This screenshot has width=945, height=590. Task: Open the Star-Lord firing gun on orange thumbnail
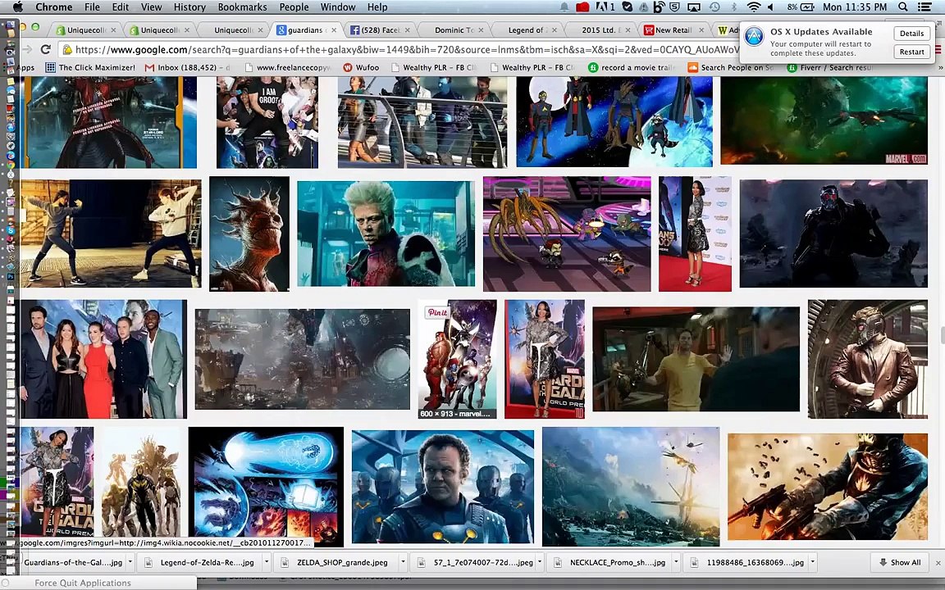click(x=828, y=487)
